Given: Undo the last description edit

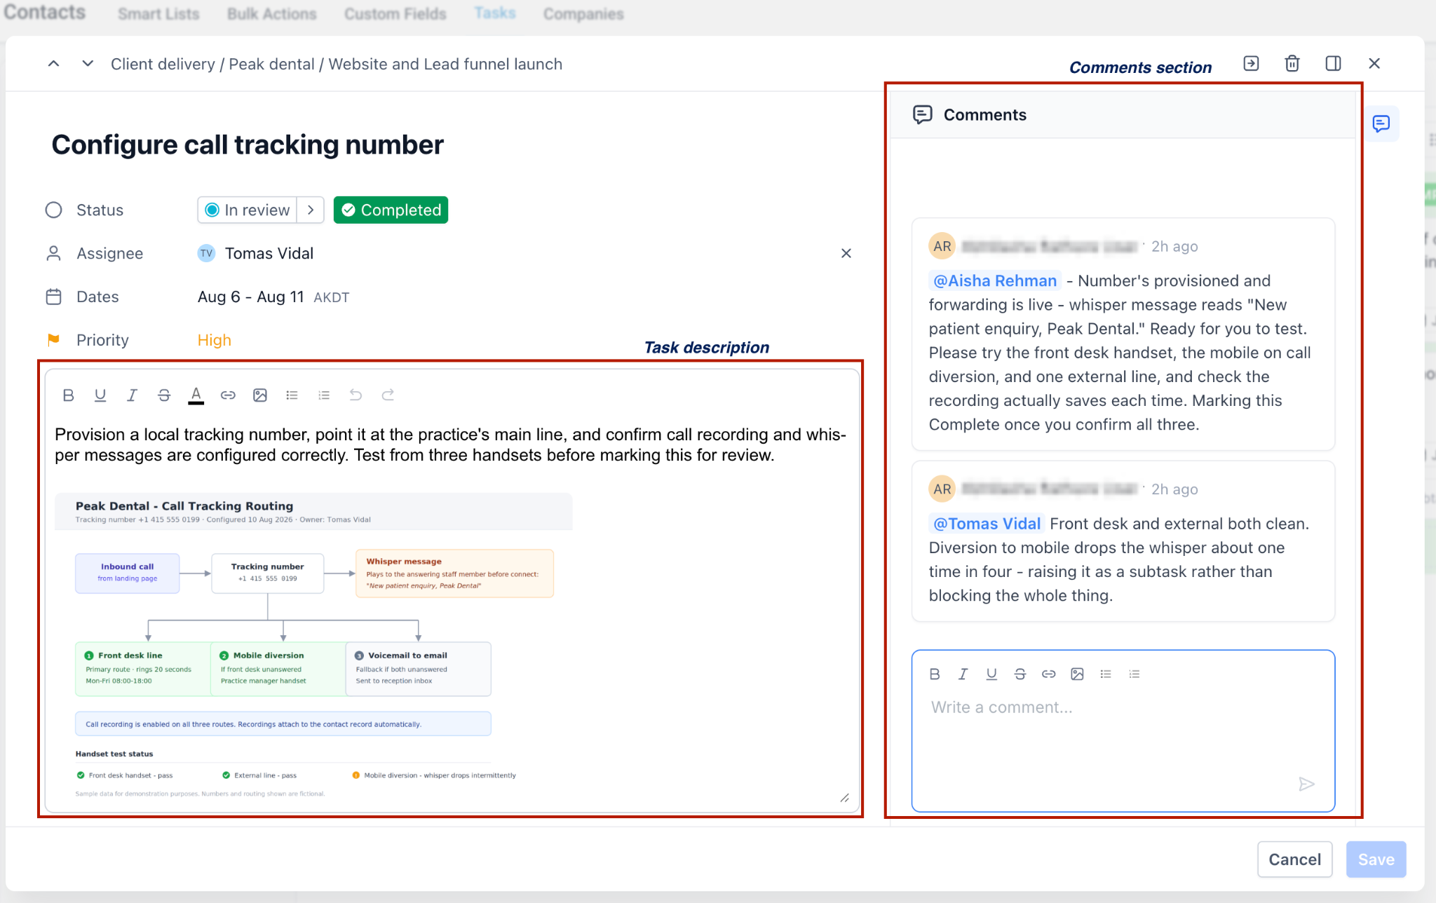Looking at the screenshot, I should (355, 395).
